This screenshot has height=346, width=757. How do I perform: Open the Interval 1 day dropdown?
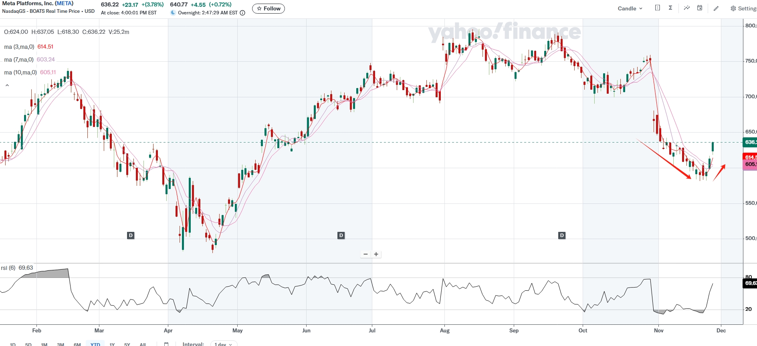223,344
